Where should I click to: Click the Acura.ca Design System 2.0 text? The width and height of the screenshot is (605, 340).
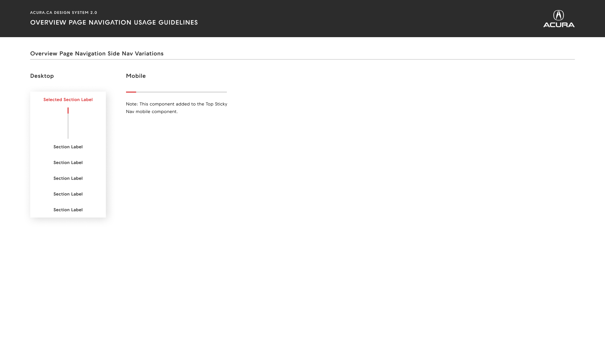[x=64, y=13]
